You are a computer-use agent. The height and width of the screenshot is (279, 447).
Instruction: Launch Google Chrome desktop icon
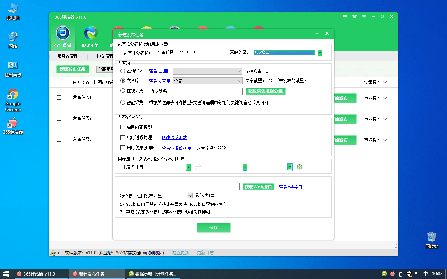13,100
